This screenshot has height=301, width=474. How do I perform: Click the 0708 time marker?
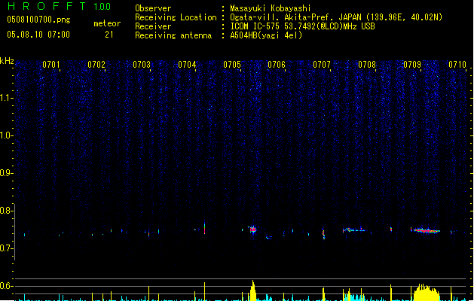point(367,65)
